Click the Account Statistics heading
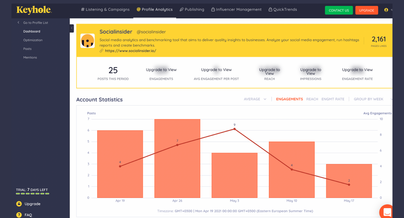Screen dimensions: 404x218 click(99, 99)
